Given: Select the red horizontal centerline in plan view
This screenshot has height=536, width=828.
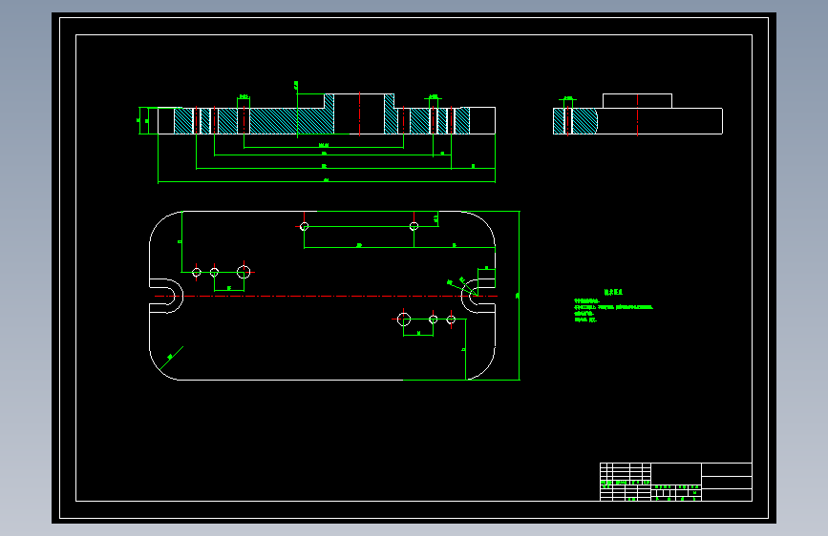Looking at the screenshot, I should (326, 296).
